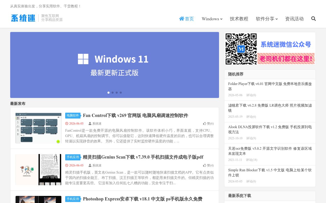
Task: Select the first carousel dot
Action: pyautogui.click(x=108, y=93)
